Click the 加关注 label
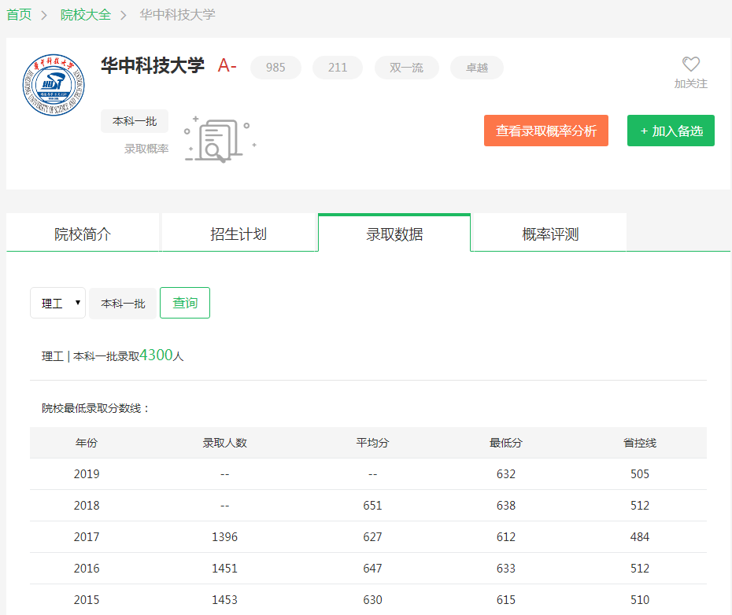 coord(690,83)
